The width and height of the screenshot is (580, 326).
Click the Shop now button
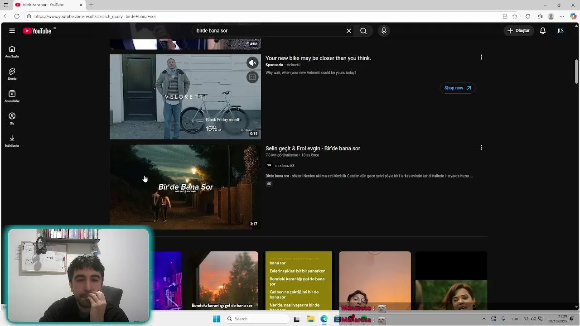click(x=458, y=88)
